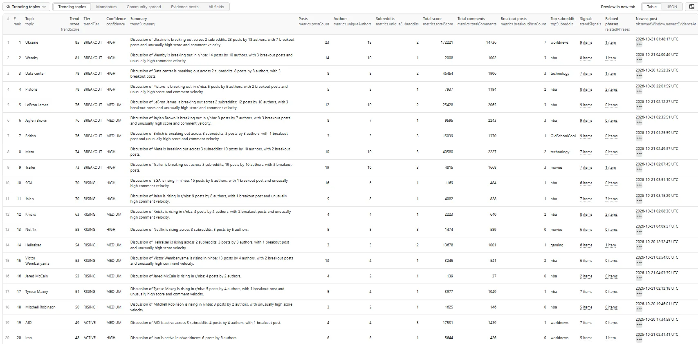Select the OldSchoolCool subreddit cell
The width and height of the screenshot is (698, 344).
coord(563,136)
